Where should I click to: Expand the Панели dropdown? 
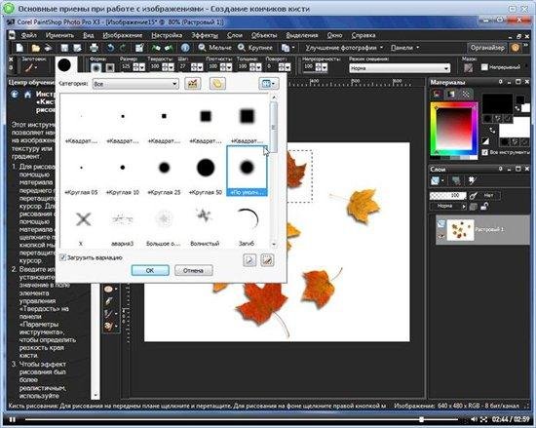[x=404, y=48]
